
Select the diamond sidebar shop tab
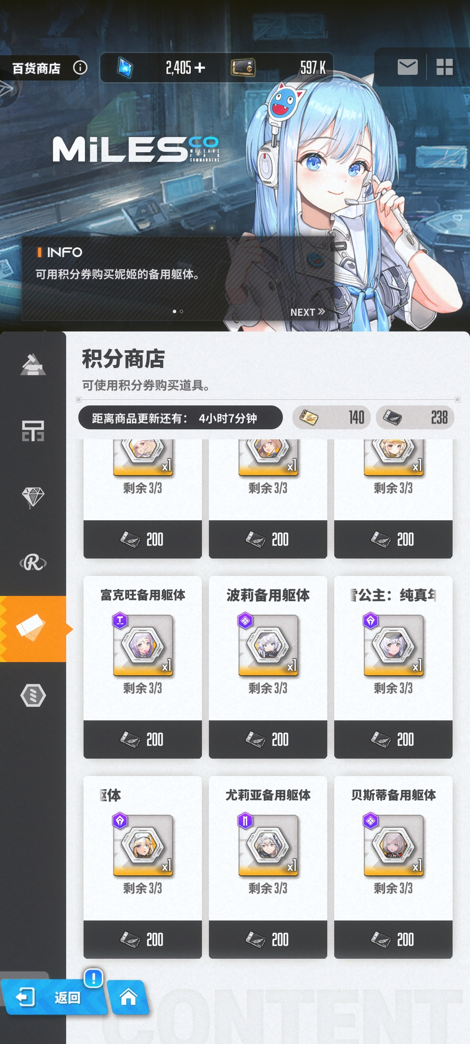click(33, 497)
